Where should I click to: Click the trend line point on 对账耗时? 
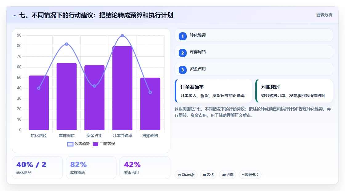pos(150,92)
